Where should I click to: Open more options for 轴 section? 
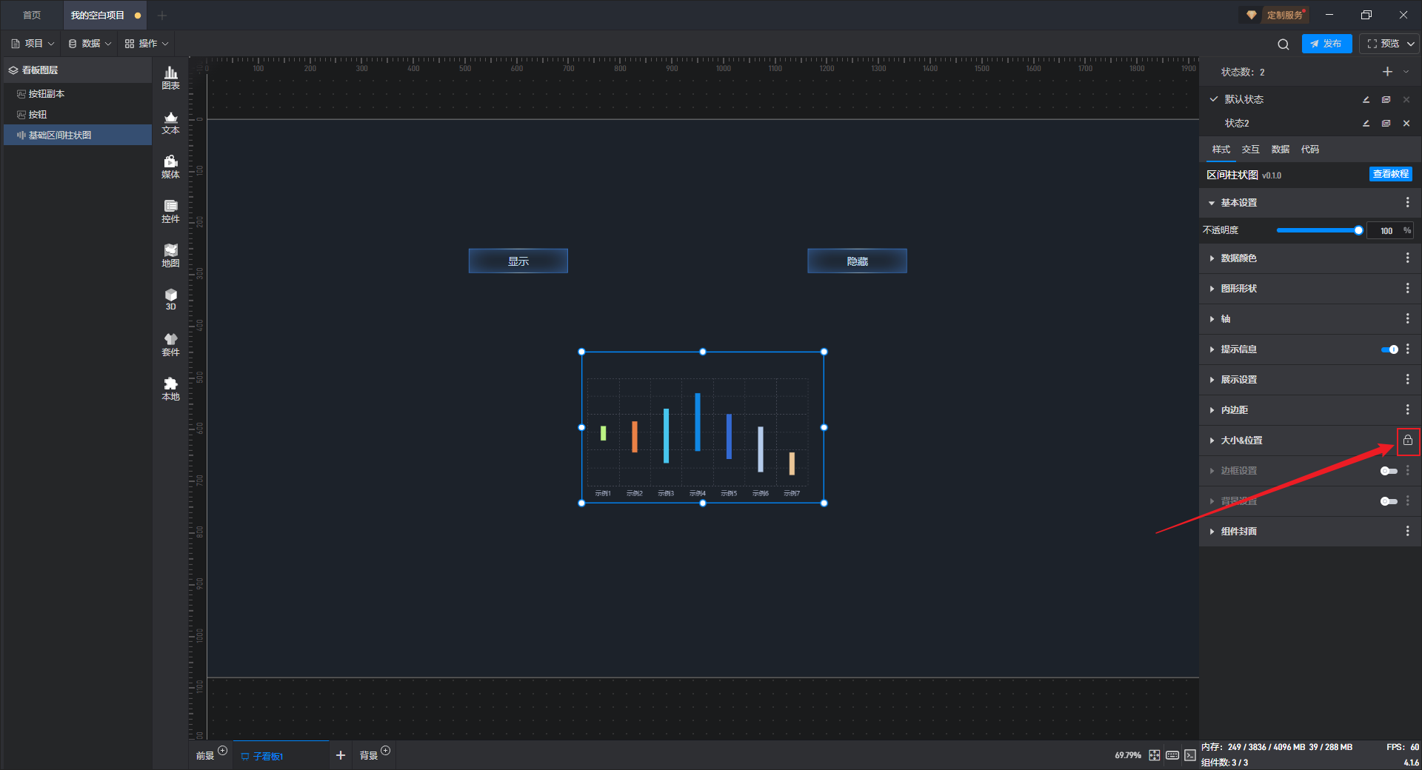click(x=1408, y=319)
